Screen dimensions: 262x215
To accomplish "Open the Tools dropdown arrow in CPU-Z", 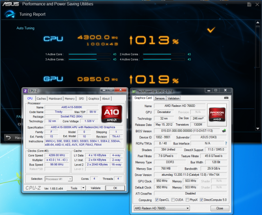I will click(83, 188).
